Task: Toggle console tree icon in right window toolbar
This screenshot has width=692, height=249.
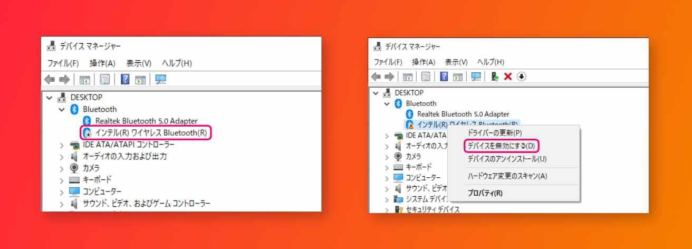Action: click(x=408, y=77)
